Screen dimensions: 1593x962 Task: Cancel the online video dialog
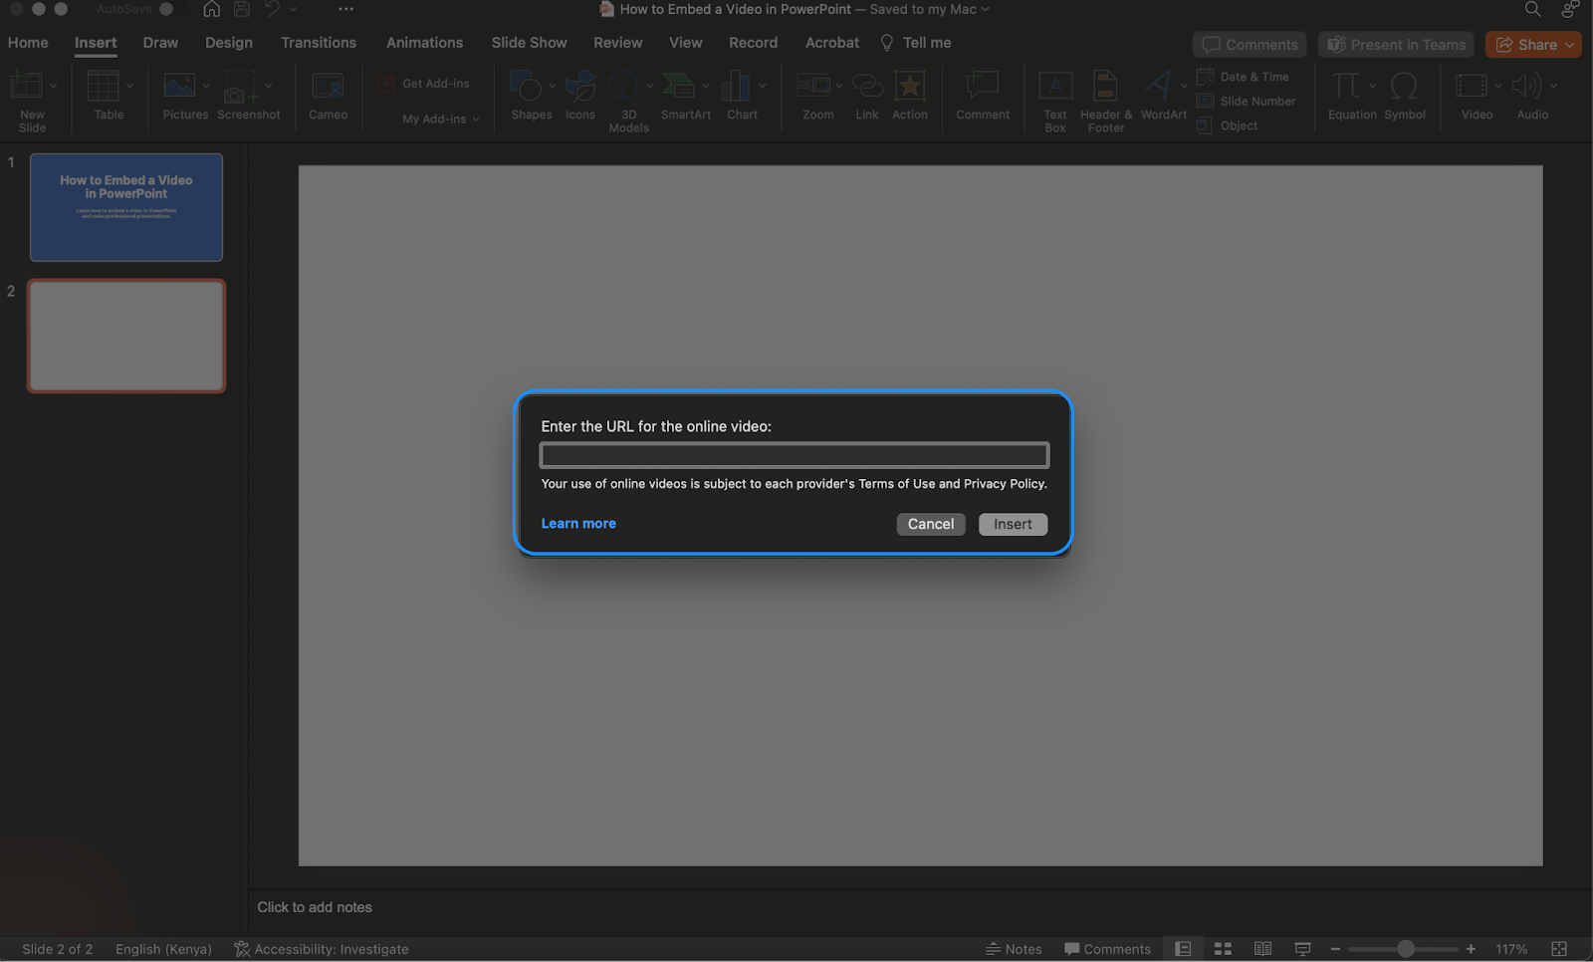930,523
